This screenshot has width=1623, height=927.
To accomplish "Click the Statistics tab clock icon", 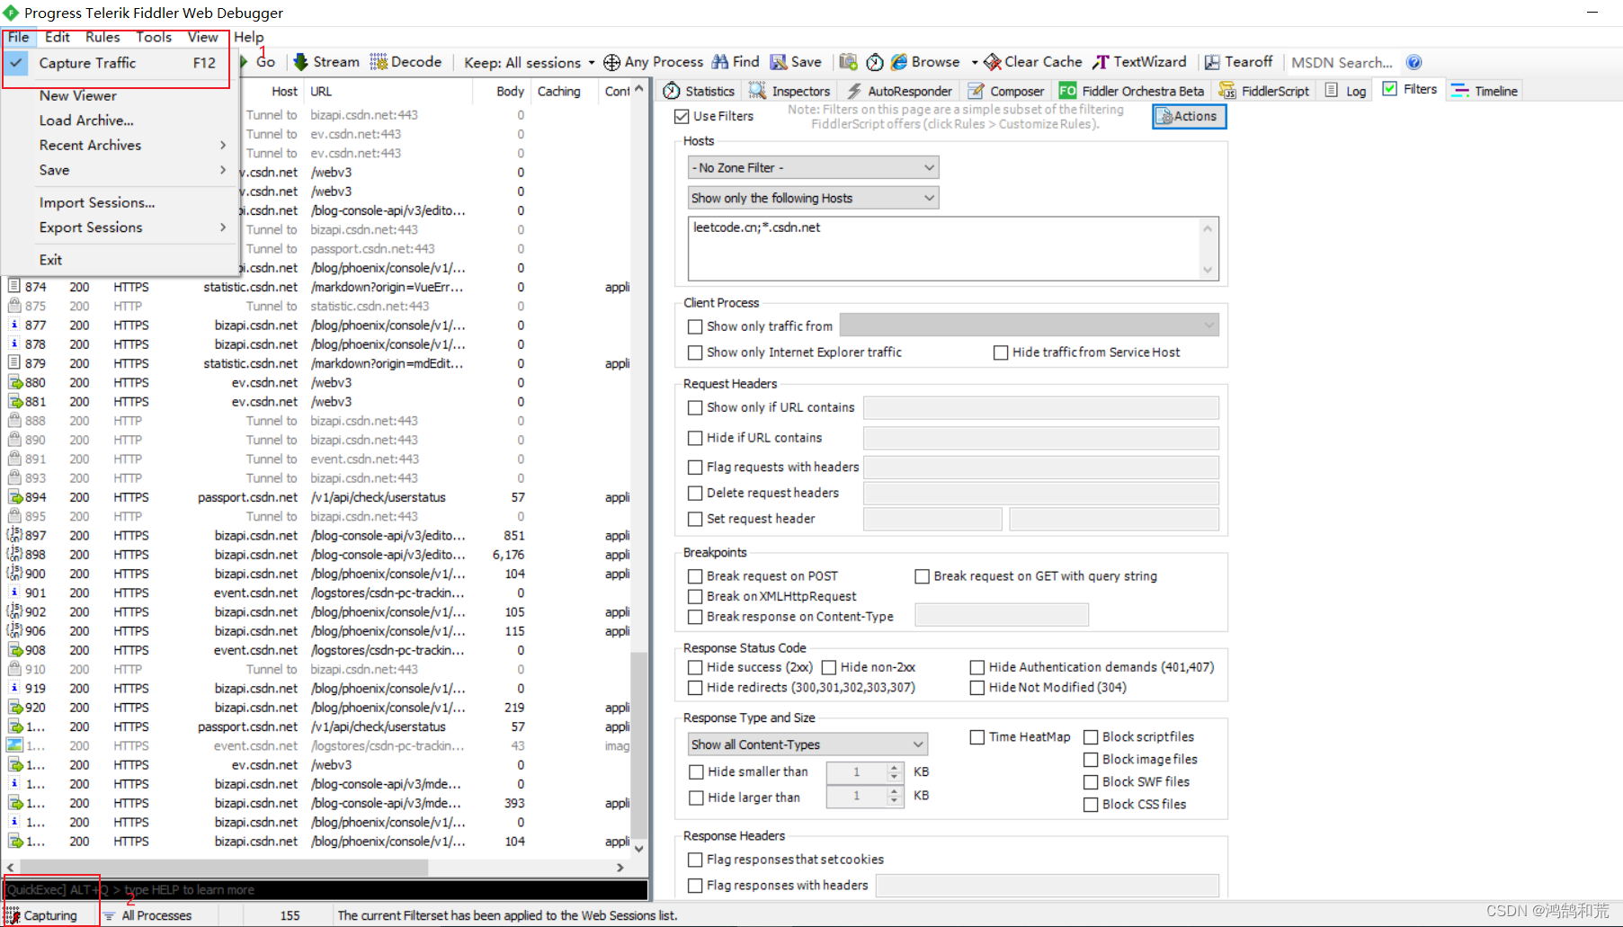I will pyautogui.click(x=672, y=91).
